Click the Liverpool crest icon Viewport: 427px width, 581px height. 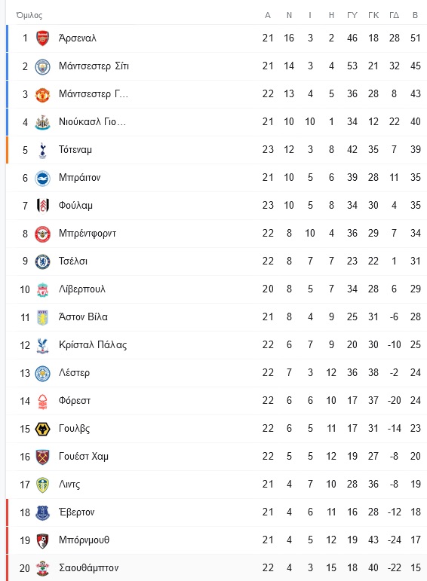[43, 289]
